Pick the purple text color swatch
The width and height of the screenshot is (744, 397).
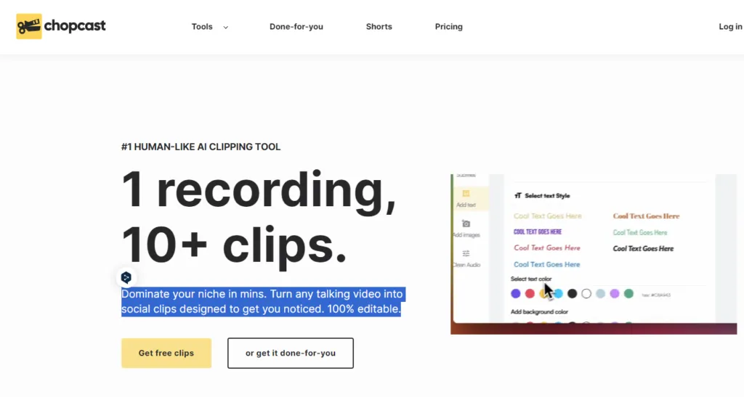516,294
